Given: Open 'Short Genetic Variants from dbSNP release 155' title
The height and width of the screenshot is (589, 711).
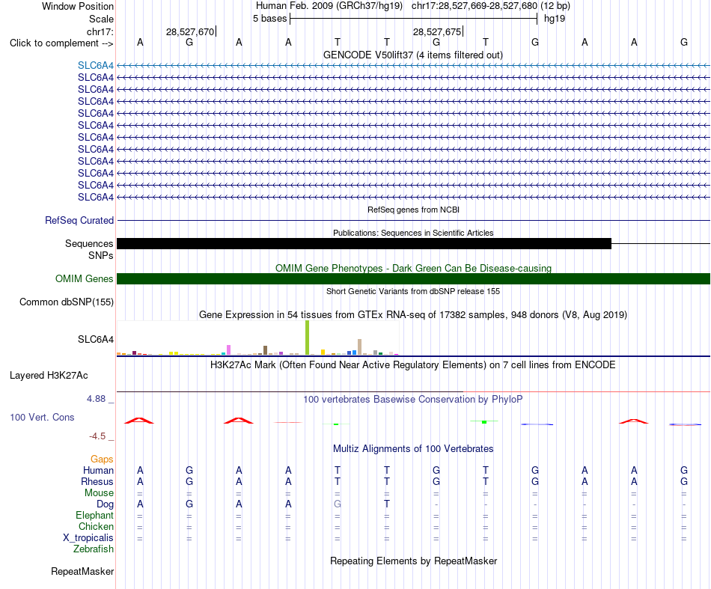Looking at the screenshot, I should click(413, 292).
